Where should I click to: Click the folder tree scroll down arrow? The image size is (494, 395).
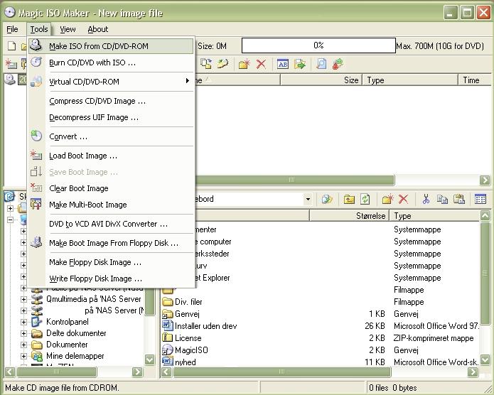pyautogui.click(x=150, y=361)
